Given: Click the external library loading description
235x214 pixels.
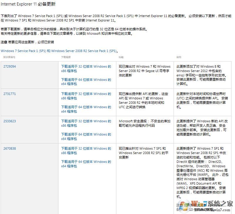Looking at the screenshot, I should (x=202, y=128).
